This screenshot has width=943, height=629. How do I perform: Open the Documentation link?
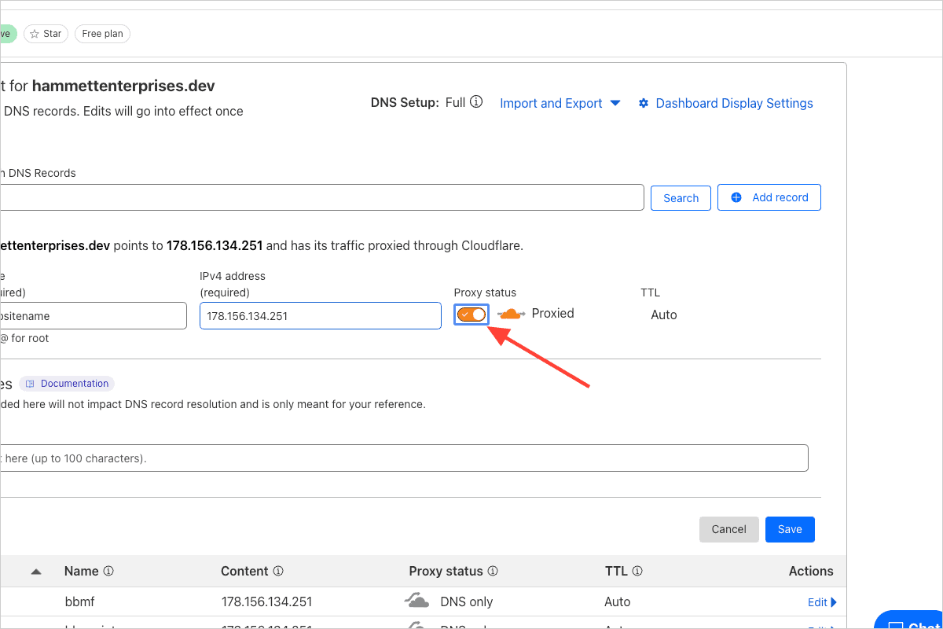click(x=68, y=384)
